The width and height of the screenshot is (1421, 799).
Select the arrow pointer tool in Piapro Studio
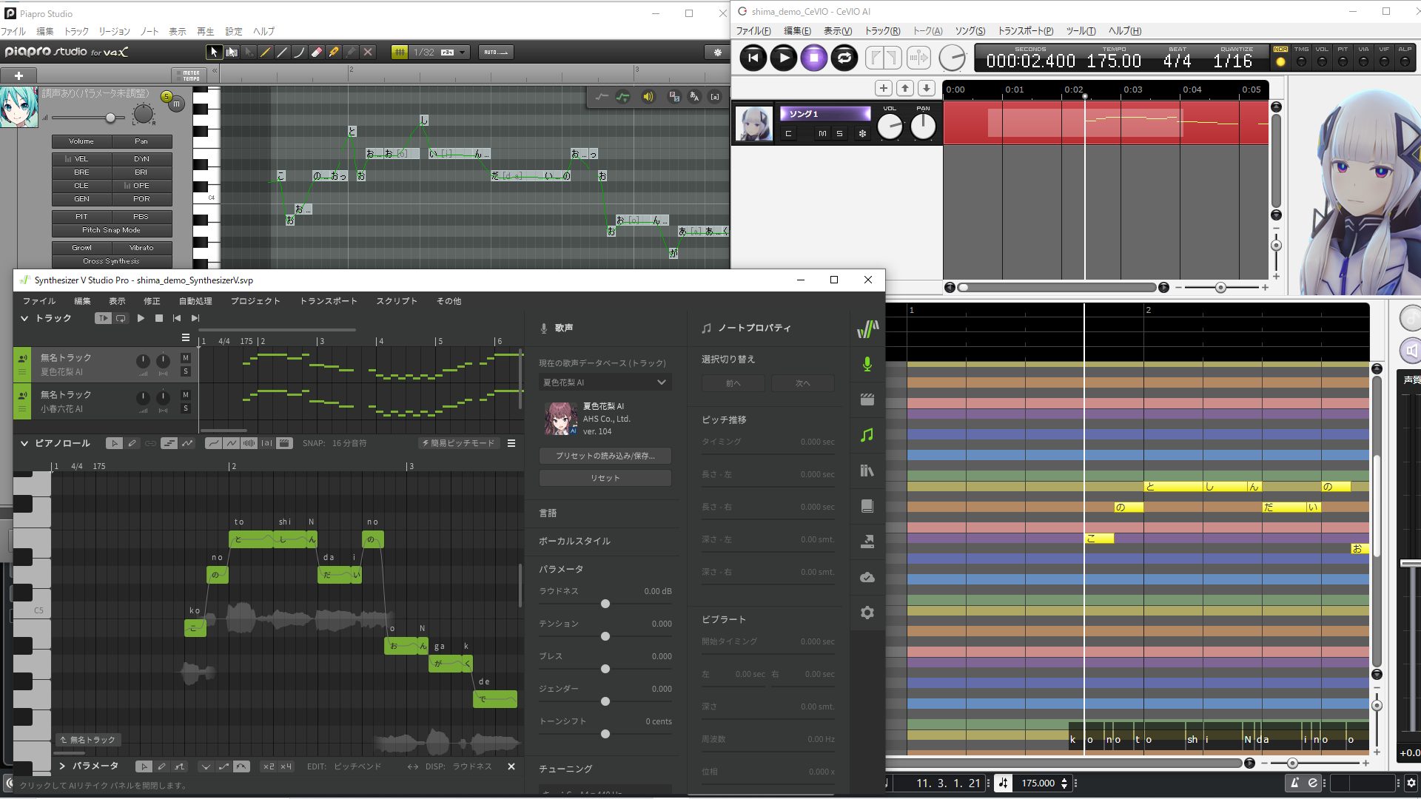(214, 53)
